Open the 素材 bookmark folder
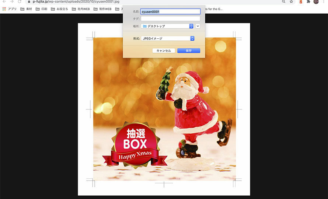Viewport: 328px width, 199px height. tap(26, 9)
